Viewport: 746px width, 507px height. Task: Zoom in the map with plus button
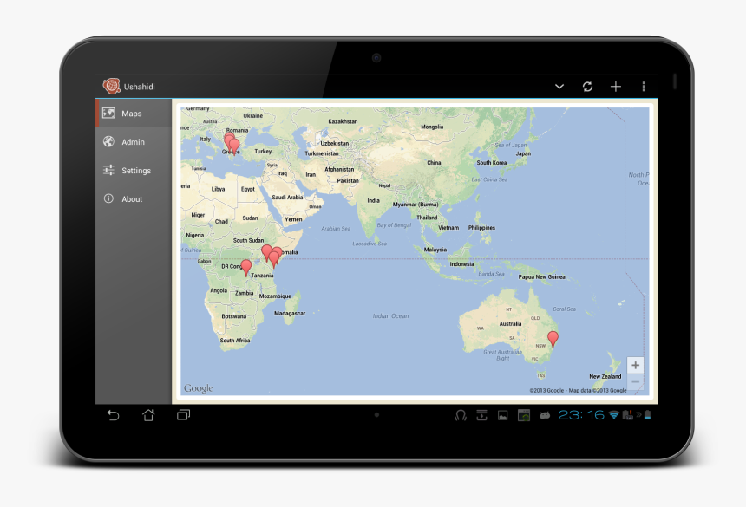(x=635, y=366)
